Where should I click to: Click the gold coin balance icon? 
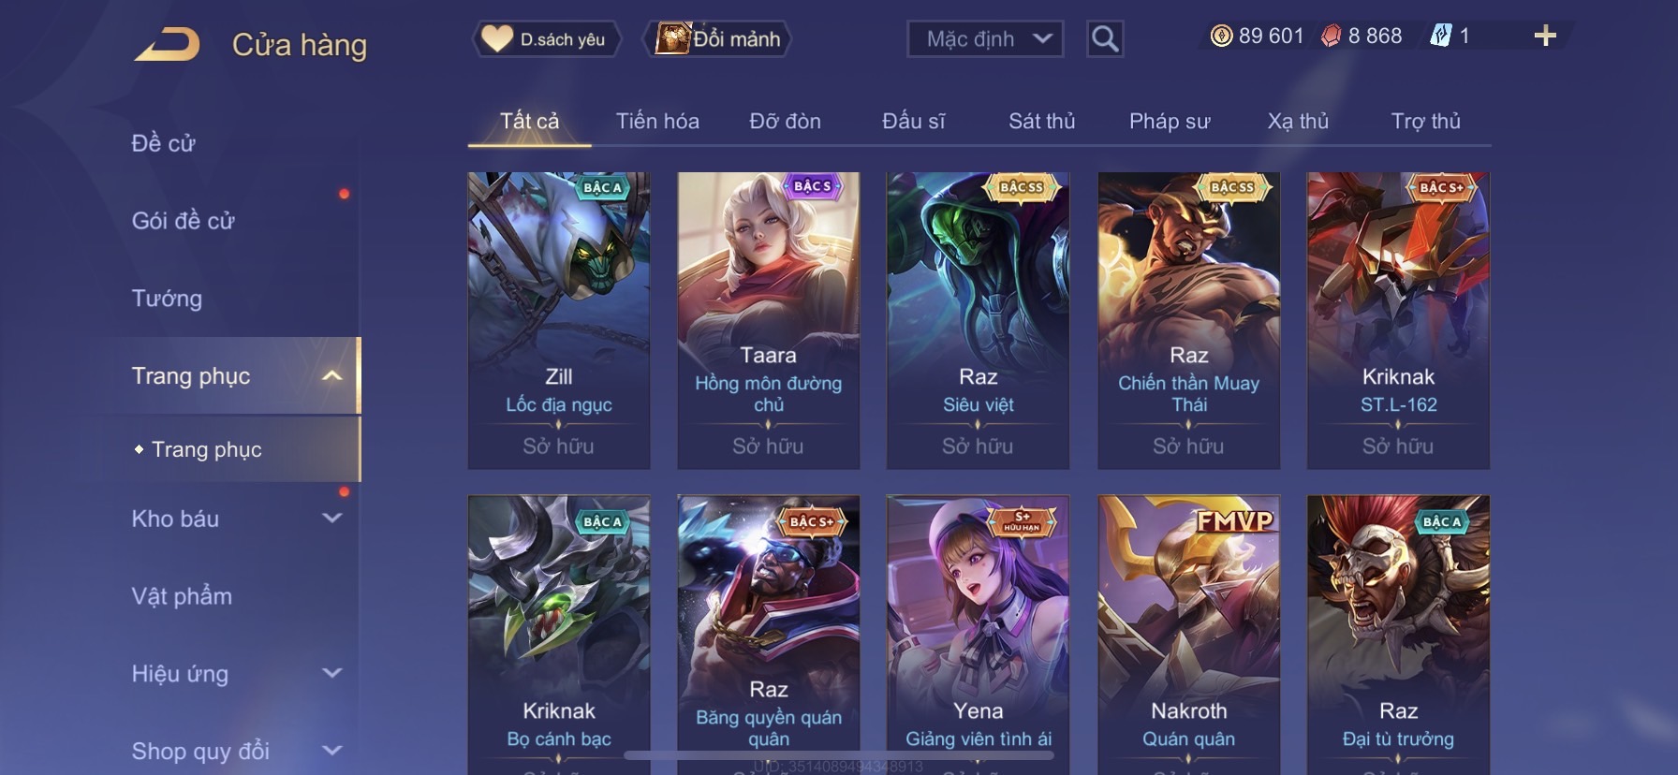(x=1221, y=36)
